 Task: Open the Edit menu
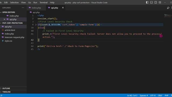(6, 2)
